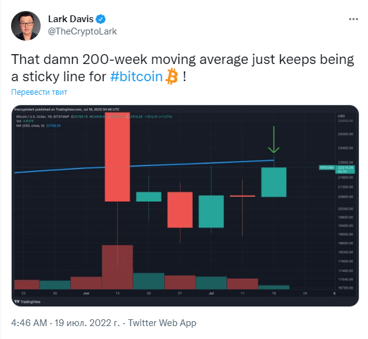Viewport: 368px width, 339px height.
Task: Click the TradingView logo in chart
Action: 27,301
